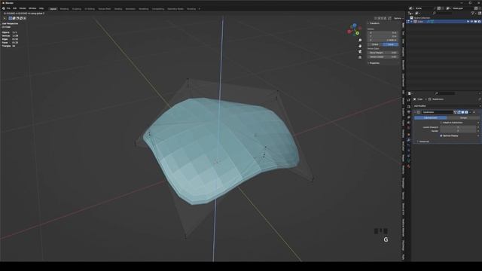Open the Tool properties tab icon
The image size is (482, 271).
[408, 100]
